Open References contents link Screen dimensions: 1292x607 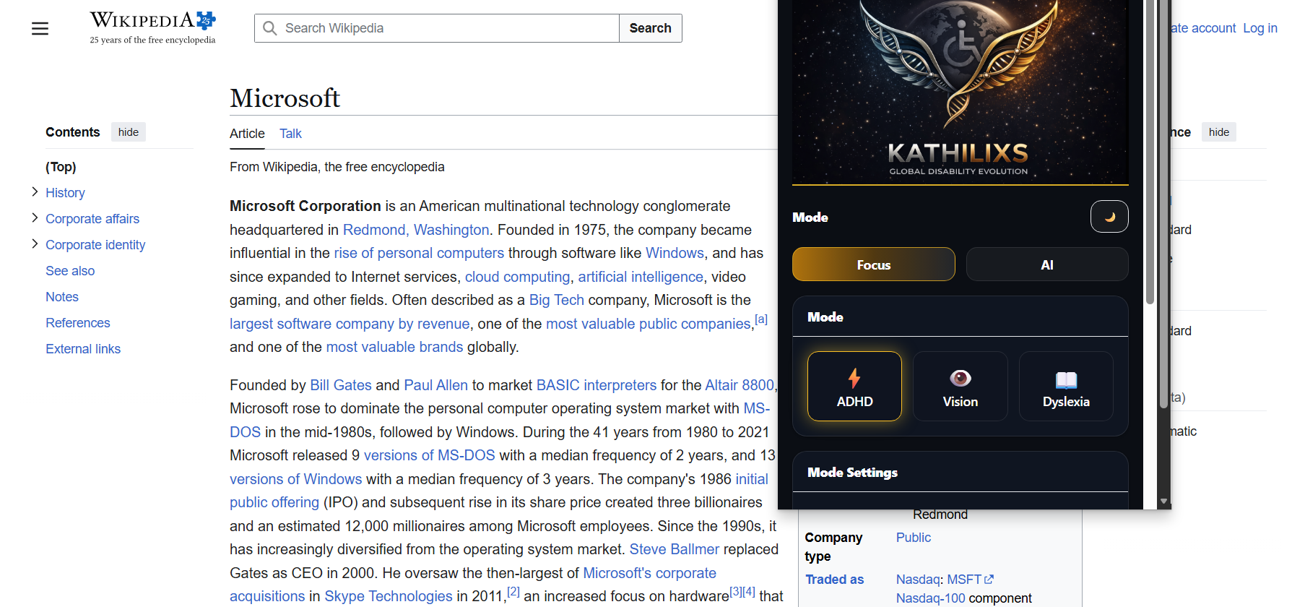click(78, 323)
